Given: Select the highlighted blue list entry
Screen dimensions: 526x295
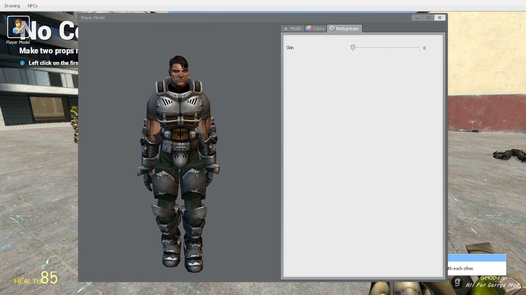Looking at the screenshot, I should pos(477,258).
